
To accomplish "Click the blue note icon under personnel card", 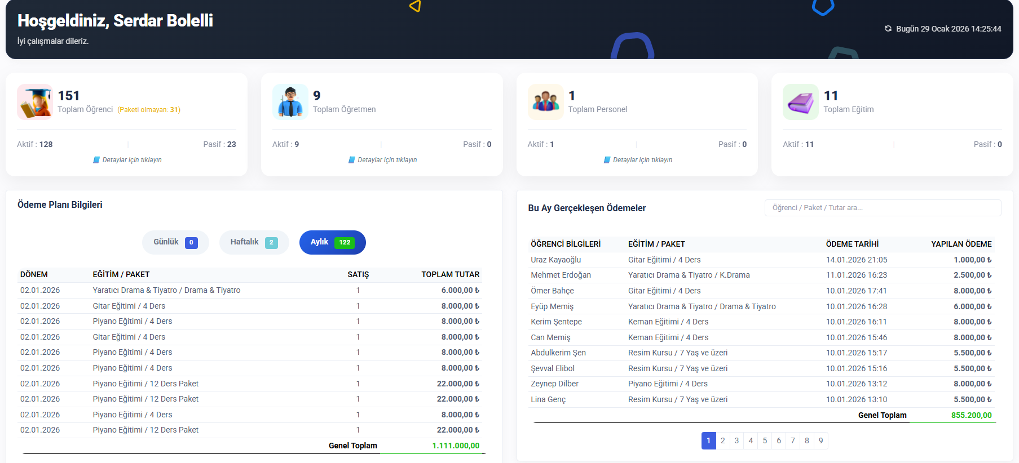I will click(x=607, y=160).
